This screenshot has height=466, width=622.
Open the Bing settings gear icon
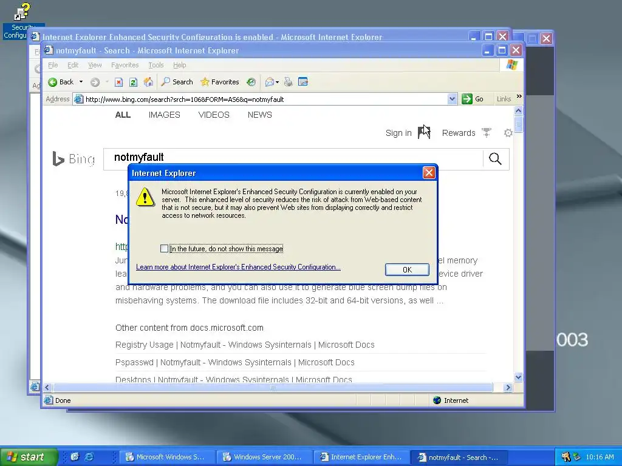coord(508,133)
